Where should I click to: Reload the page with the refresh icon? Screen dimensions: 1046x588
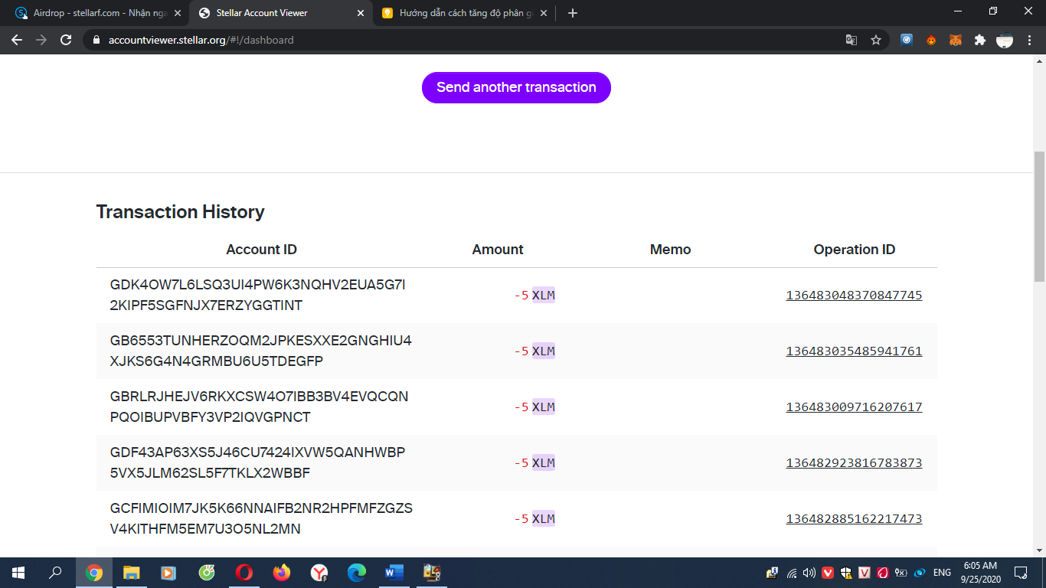point(66,40)
